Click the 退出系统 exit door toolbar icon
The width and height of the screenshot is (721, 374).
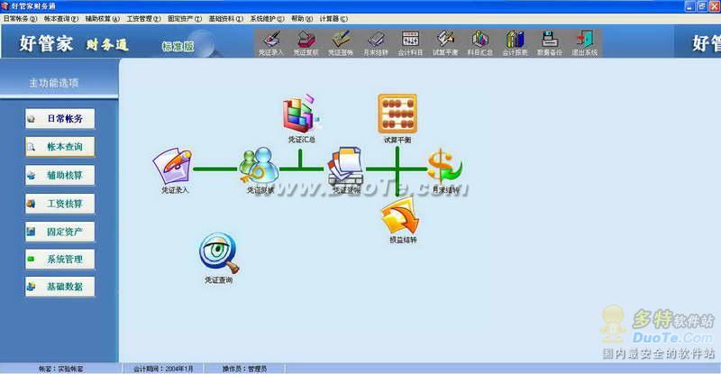[x=584, y=43]
